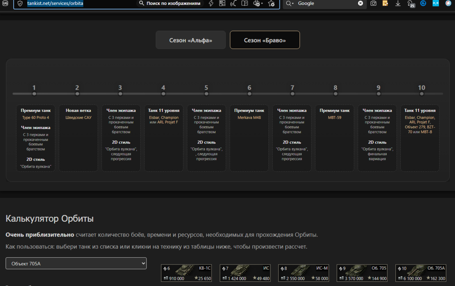This screenshot has height=286, width=455.
Task: Choose the Об. 705 tank card
Action: pyautogui.click(x=362, y=273)
